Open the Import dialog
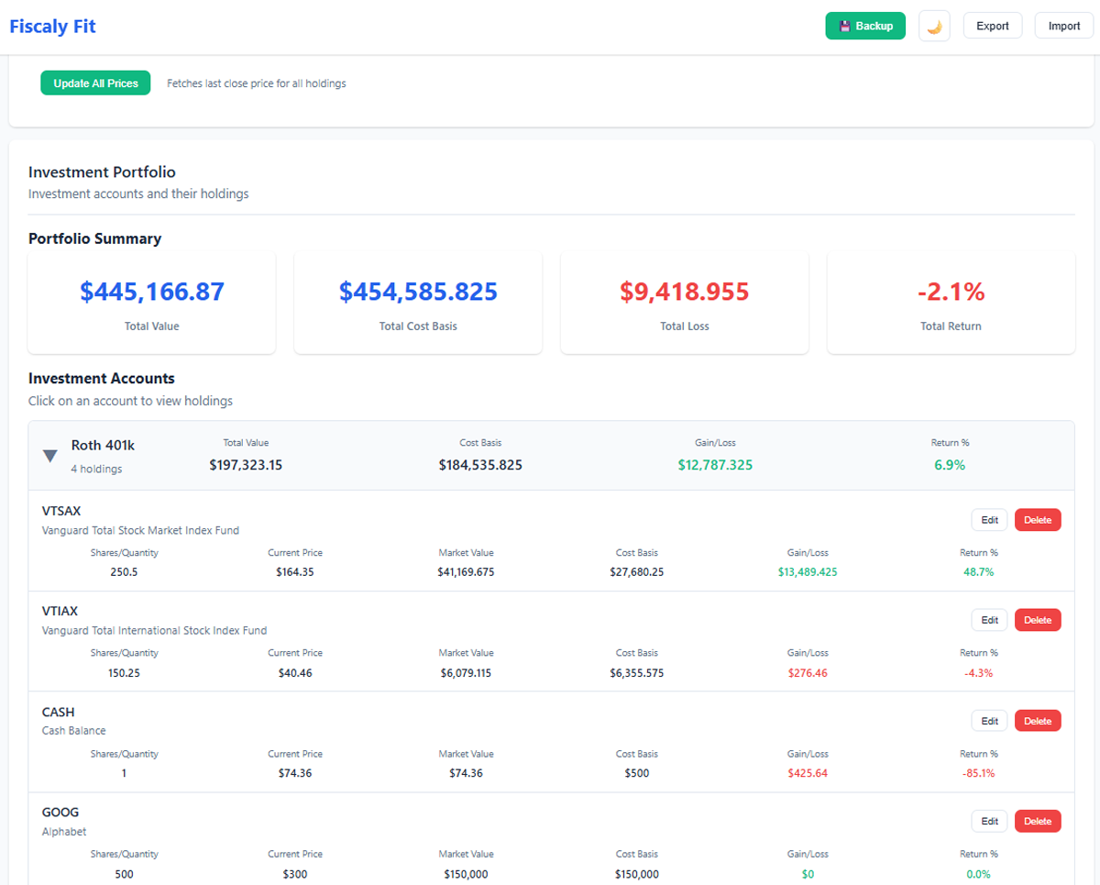 click(1063, 26)
